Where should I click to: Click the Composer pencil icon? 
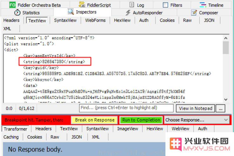[x=194, y=12]
